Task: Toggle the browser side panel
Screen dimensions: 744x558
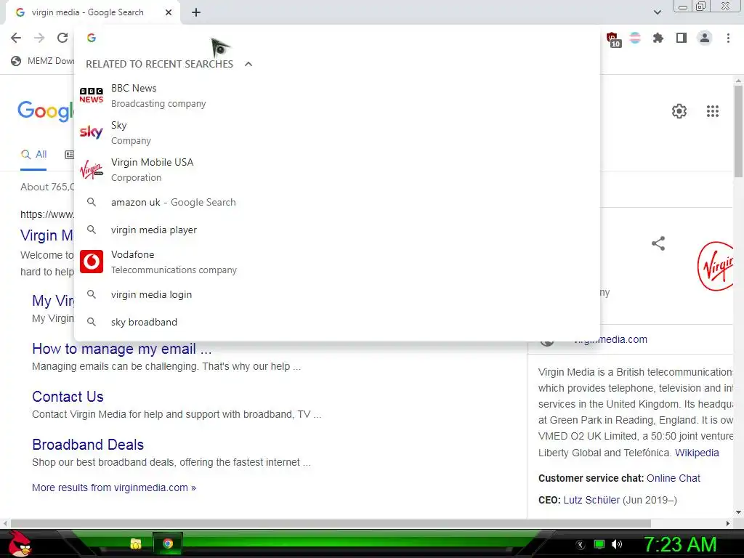Action: (682, 38)
